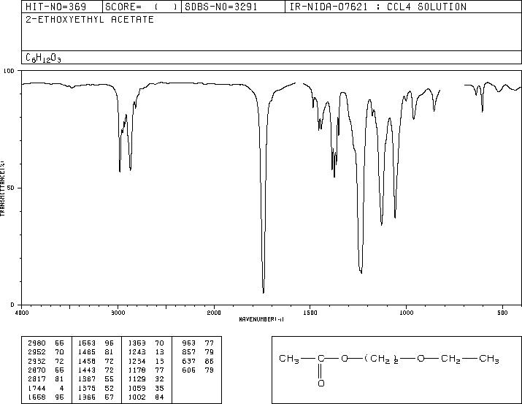Screen dimensions: 522x404
Task: Click transmittance value 35 beside 1059
Action: pos(159,388)
